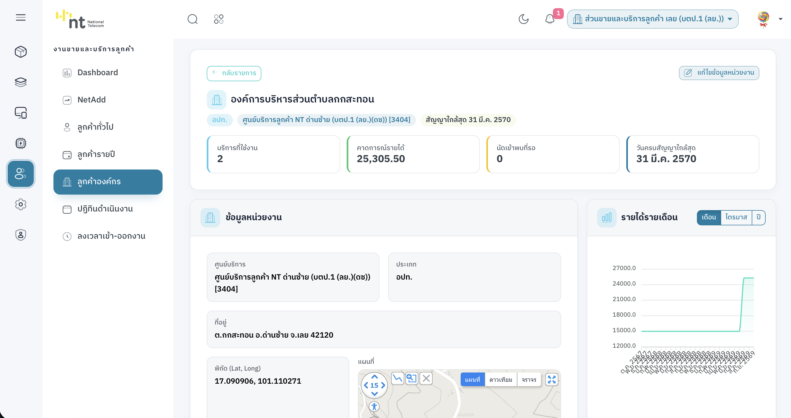Select จราจร traffic view
Image resolution: width=791 pixels, height=418 pixels.
click(529, 379)
